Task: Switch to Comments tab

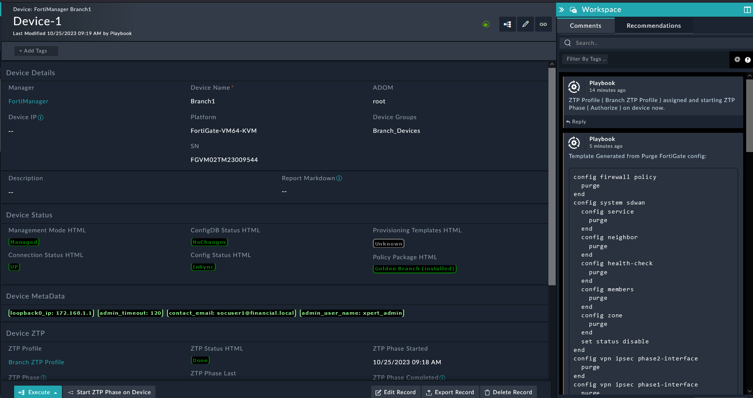Action: coord(586,26)
